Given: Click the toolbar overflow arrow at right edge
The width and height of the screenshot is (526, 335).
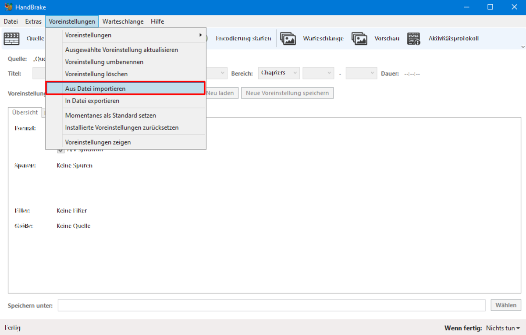Looking at the screenshot, I should coord(522,47).
